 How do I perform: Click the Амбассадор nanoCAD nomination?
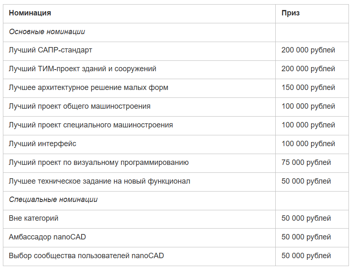(47, 237)
